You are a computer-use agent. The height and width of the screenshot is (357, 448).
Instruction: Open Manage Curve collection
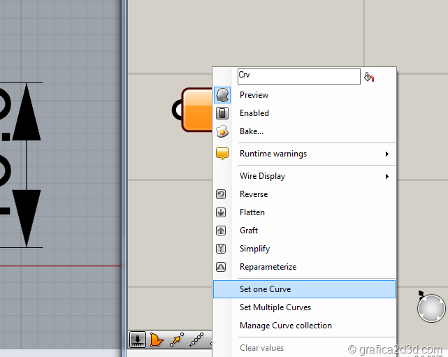coord(285,326)
